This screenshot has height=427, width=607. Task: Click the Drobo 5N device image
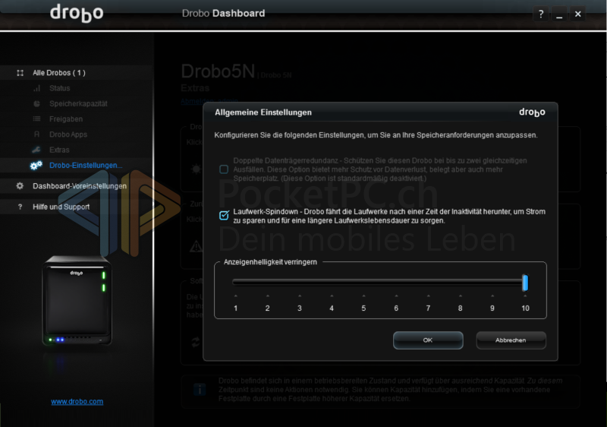point(77,300)
